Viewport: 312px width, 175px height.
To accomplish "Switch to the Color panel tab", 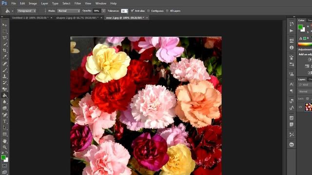I will pos(301,20).
